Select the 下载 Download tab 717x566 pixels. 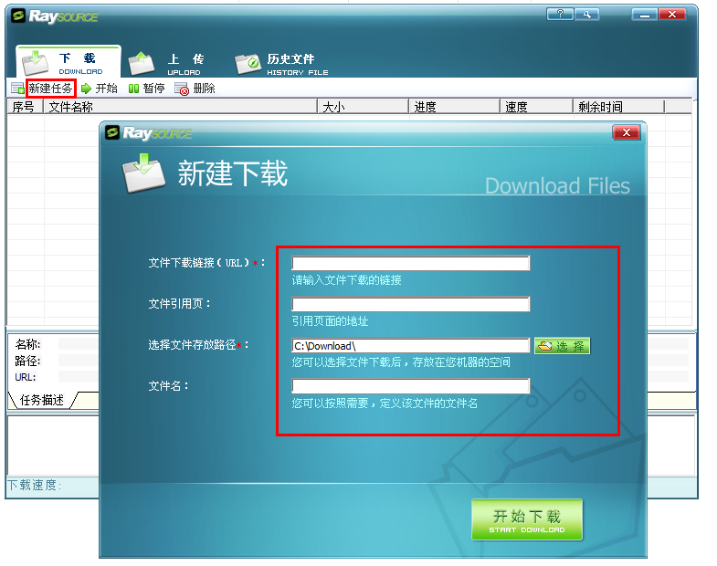69,62
